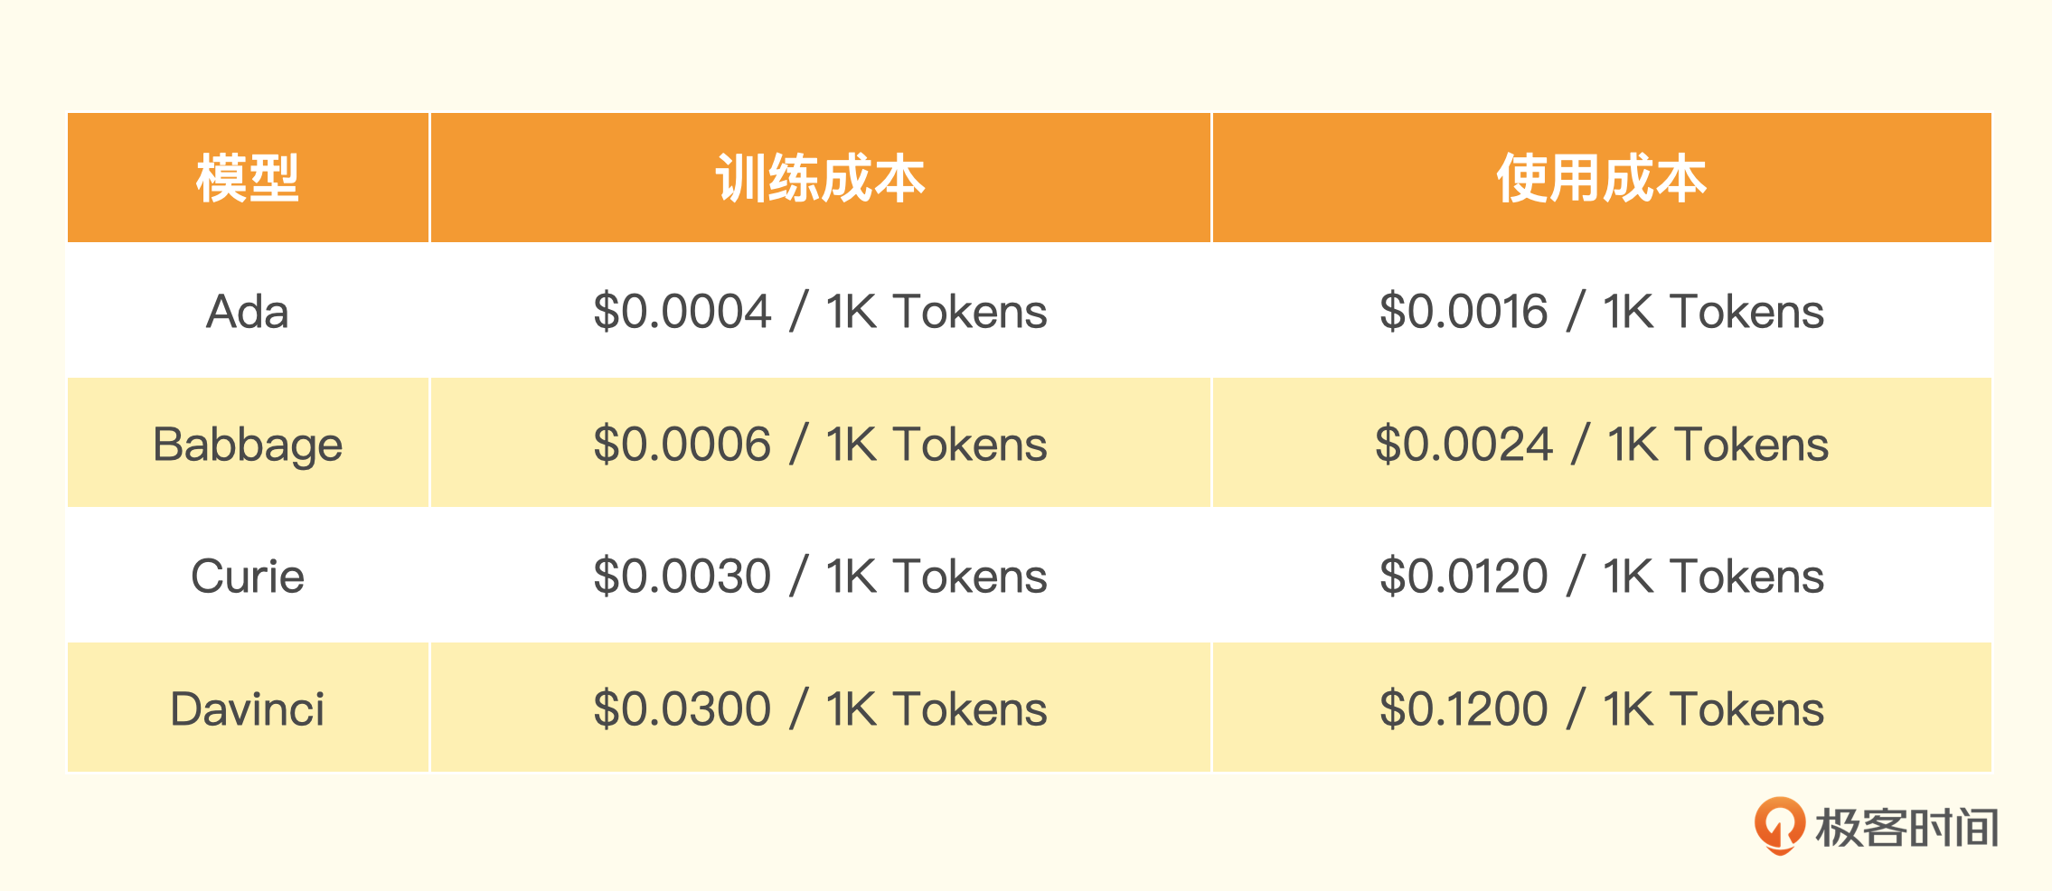The height and width of the screenshot is (891, 2052).
Task: Select the $0.1200 price value
Action: tap(1464, 709)
